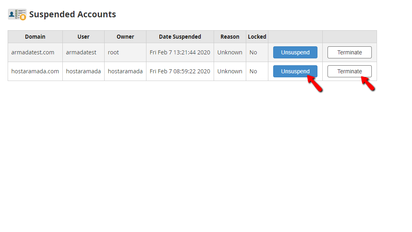Image resolution: width=412 pixels, height=232 pixels.
Task: Click the Suspended Accounts page title
Action: point(72,14)
